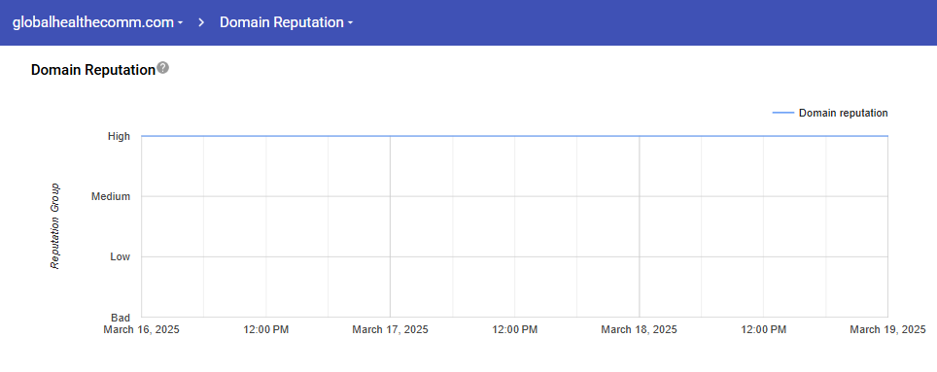Image resolution: width=937 pixels, height=372 pixels.
Task: Click the blue line above March 17
Action: coord(390,136)
